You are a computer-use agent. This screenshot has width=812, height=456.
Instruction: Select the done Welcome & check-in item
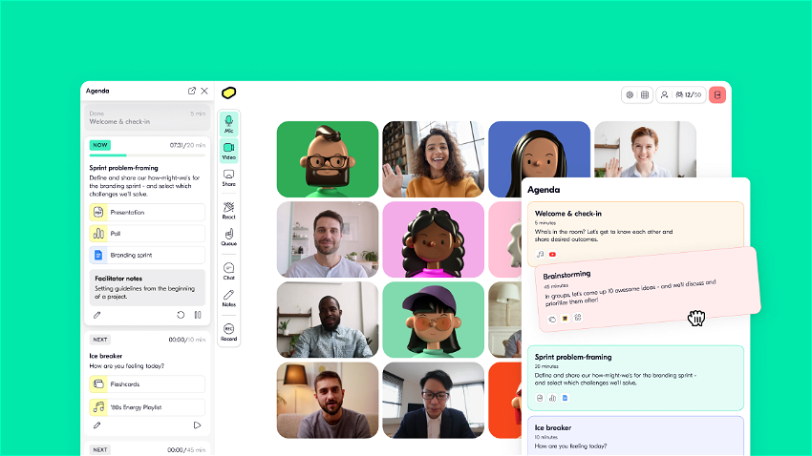point(147,117)
